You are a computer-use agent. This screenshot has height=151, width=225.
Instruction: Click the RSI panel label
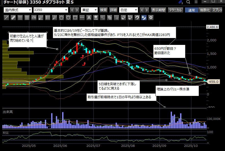click(6, 133)
